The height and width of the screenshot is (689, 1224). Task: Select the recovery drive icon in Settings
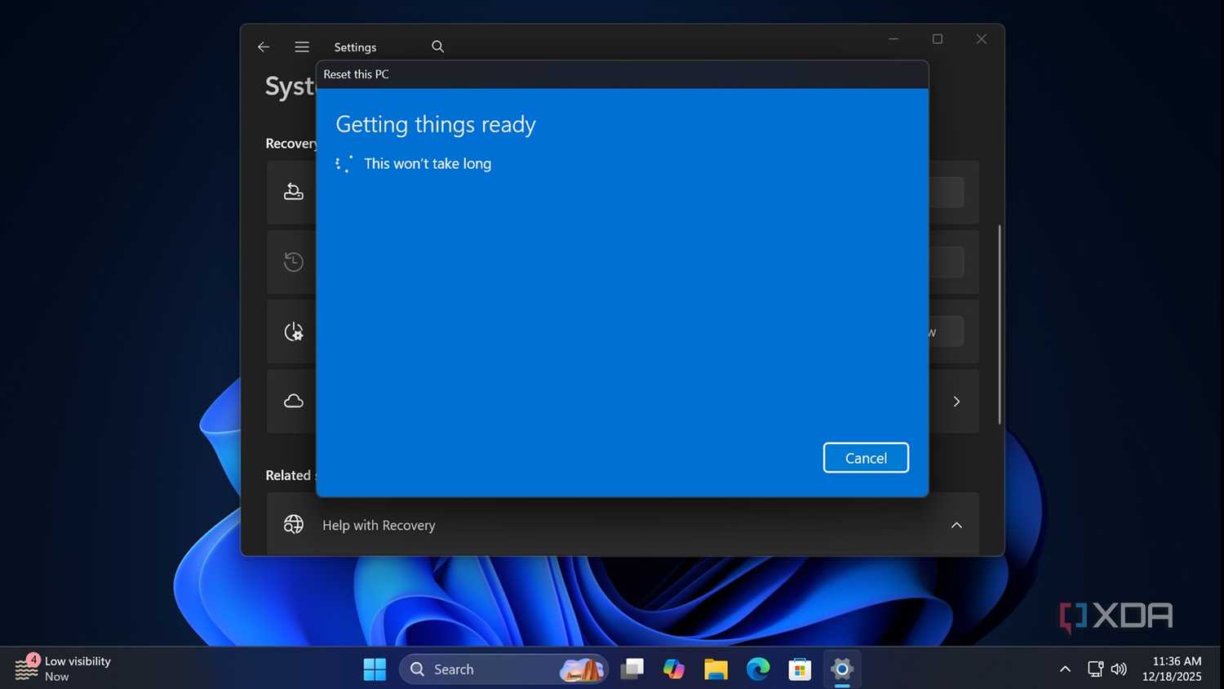(293, 192)
